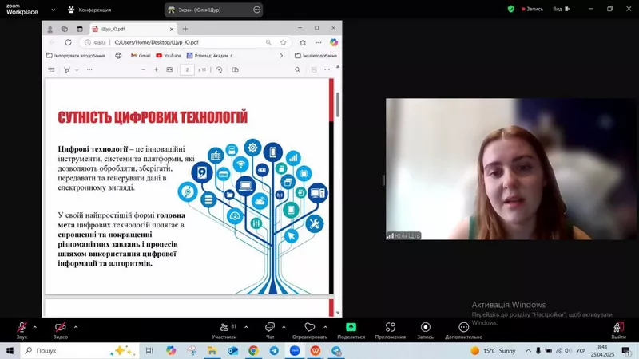Select the PDF draw/highlight tool

(67, 69)
